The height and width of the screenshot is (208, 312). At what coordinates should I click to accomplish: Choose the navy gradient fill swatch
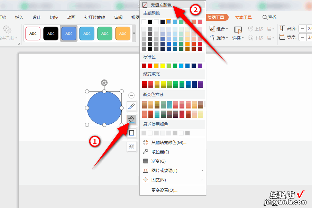194,84
